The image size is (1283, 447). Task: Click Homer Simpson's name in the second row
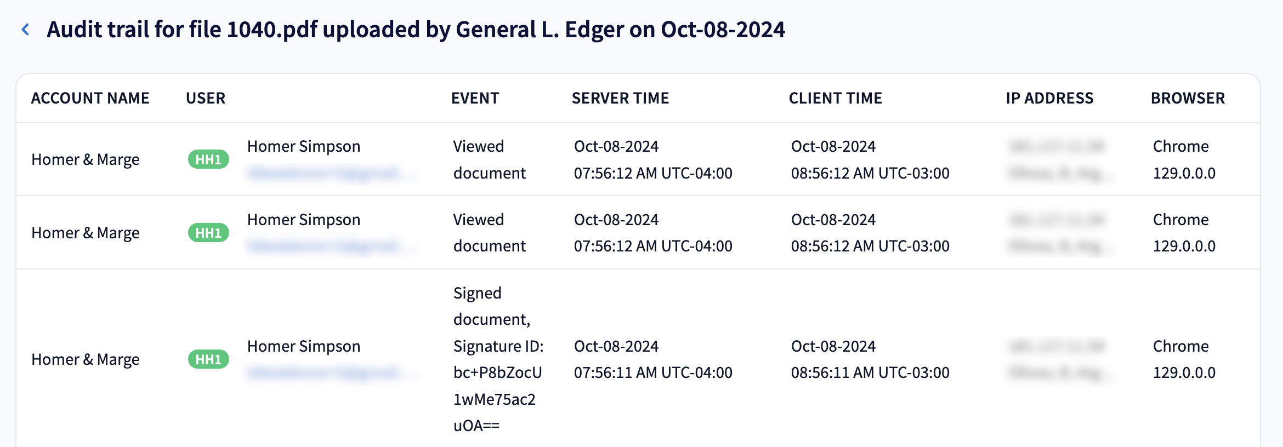(x=304, y=220)
